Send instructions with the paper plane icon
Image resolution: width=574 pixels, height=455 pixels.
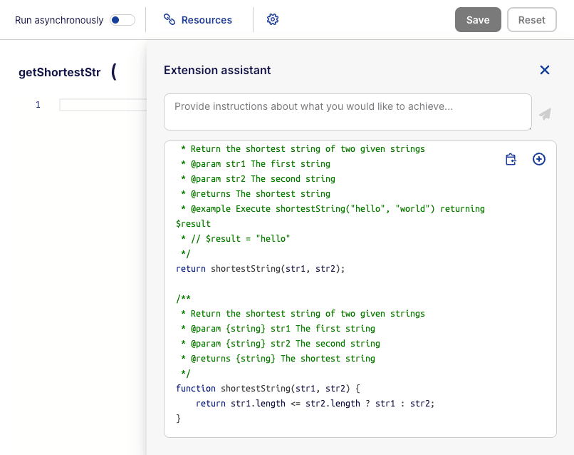point(545,114)
